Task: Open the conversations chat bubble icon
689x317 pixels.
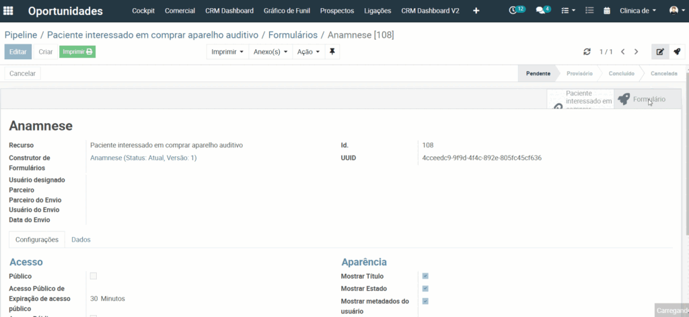Action: [540, 11]
